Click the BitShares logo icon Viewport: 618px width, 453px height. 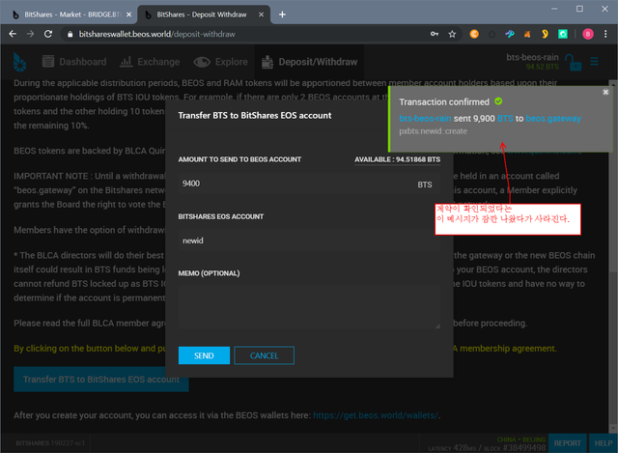[19, 62]
